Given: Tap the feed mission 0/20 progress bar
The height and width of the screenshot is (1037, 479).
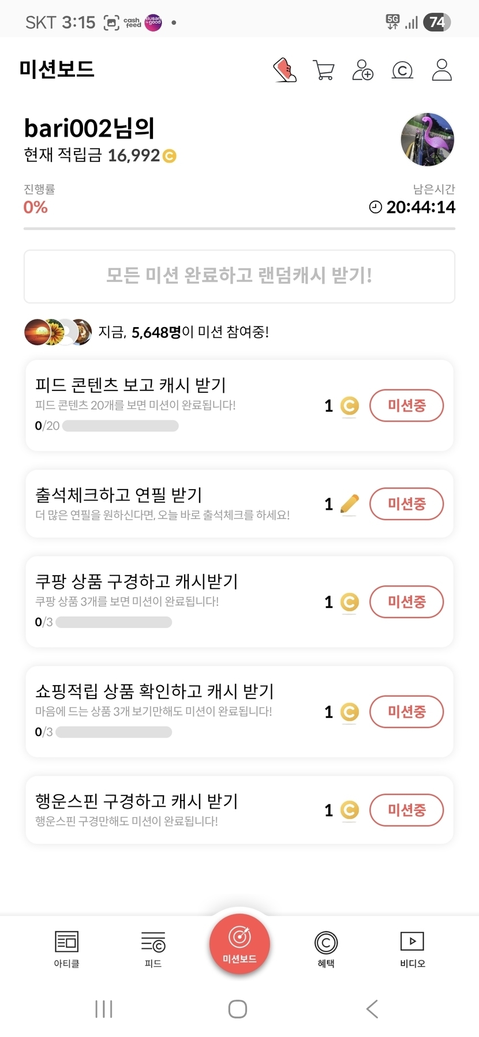Looking at the screenshot, I should (x=120, y=426).
